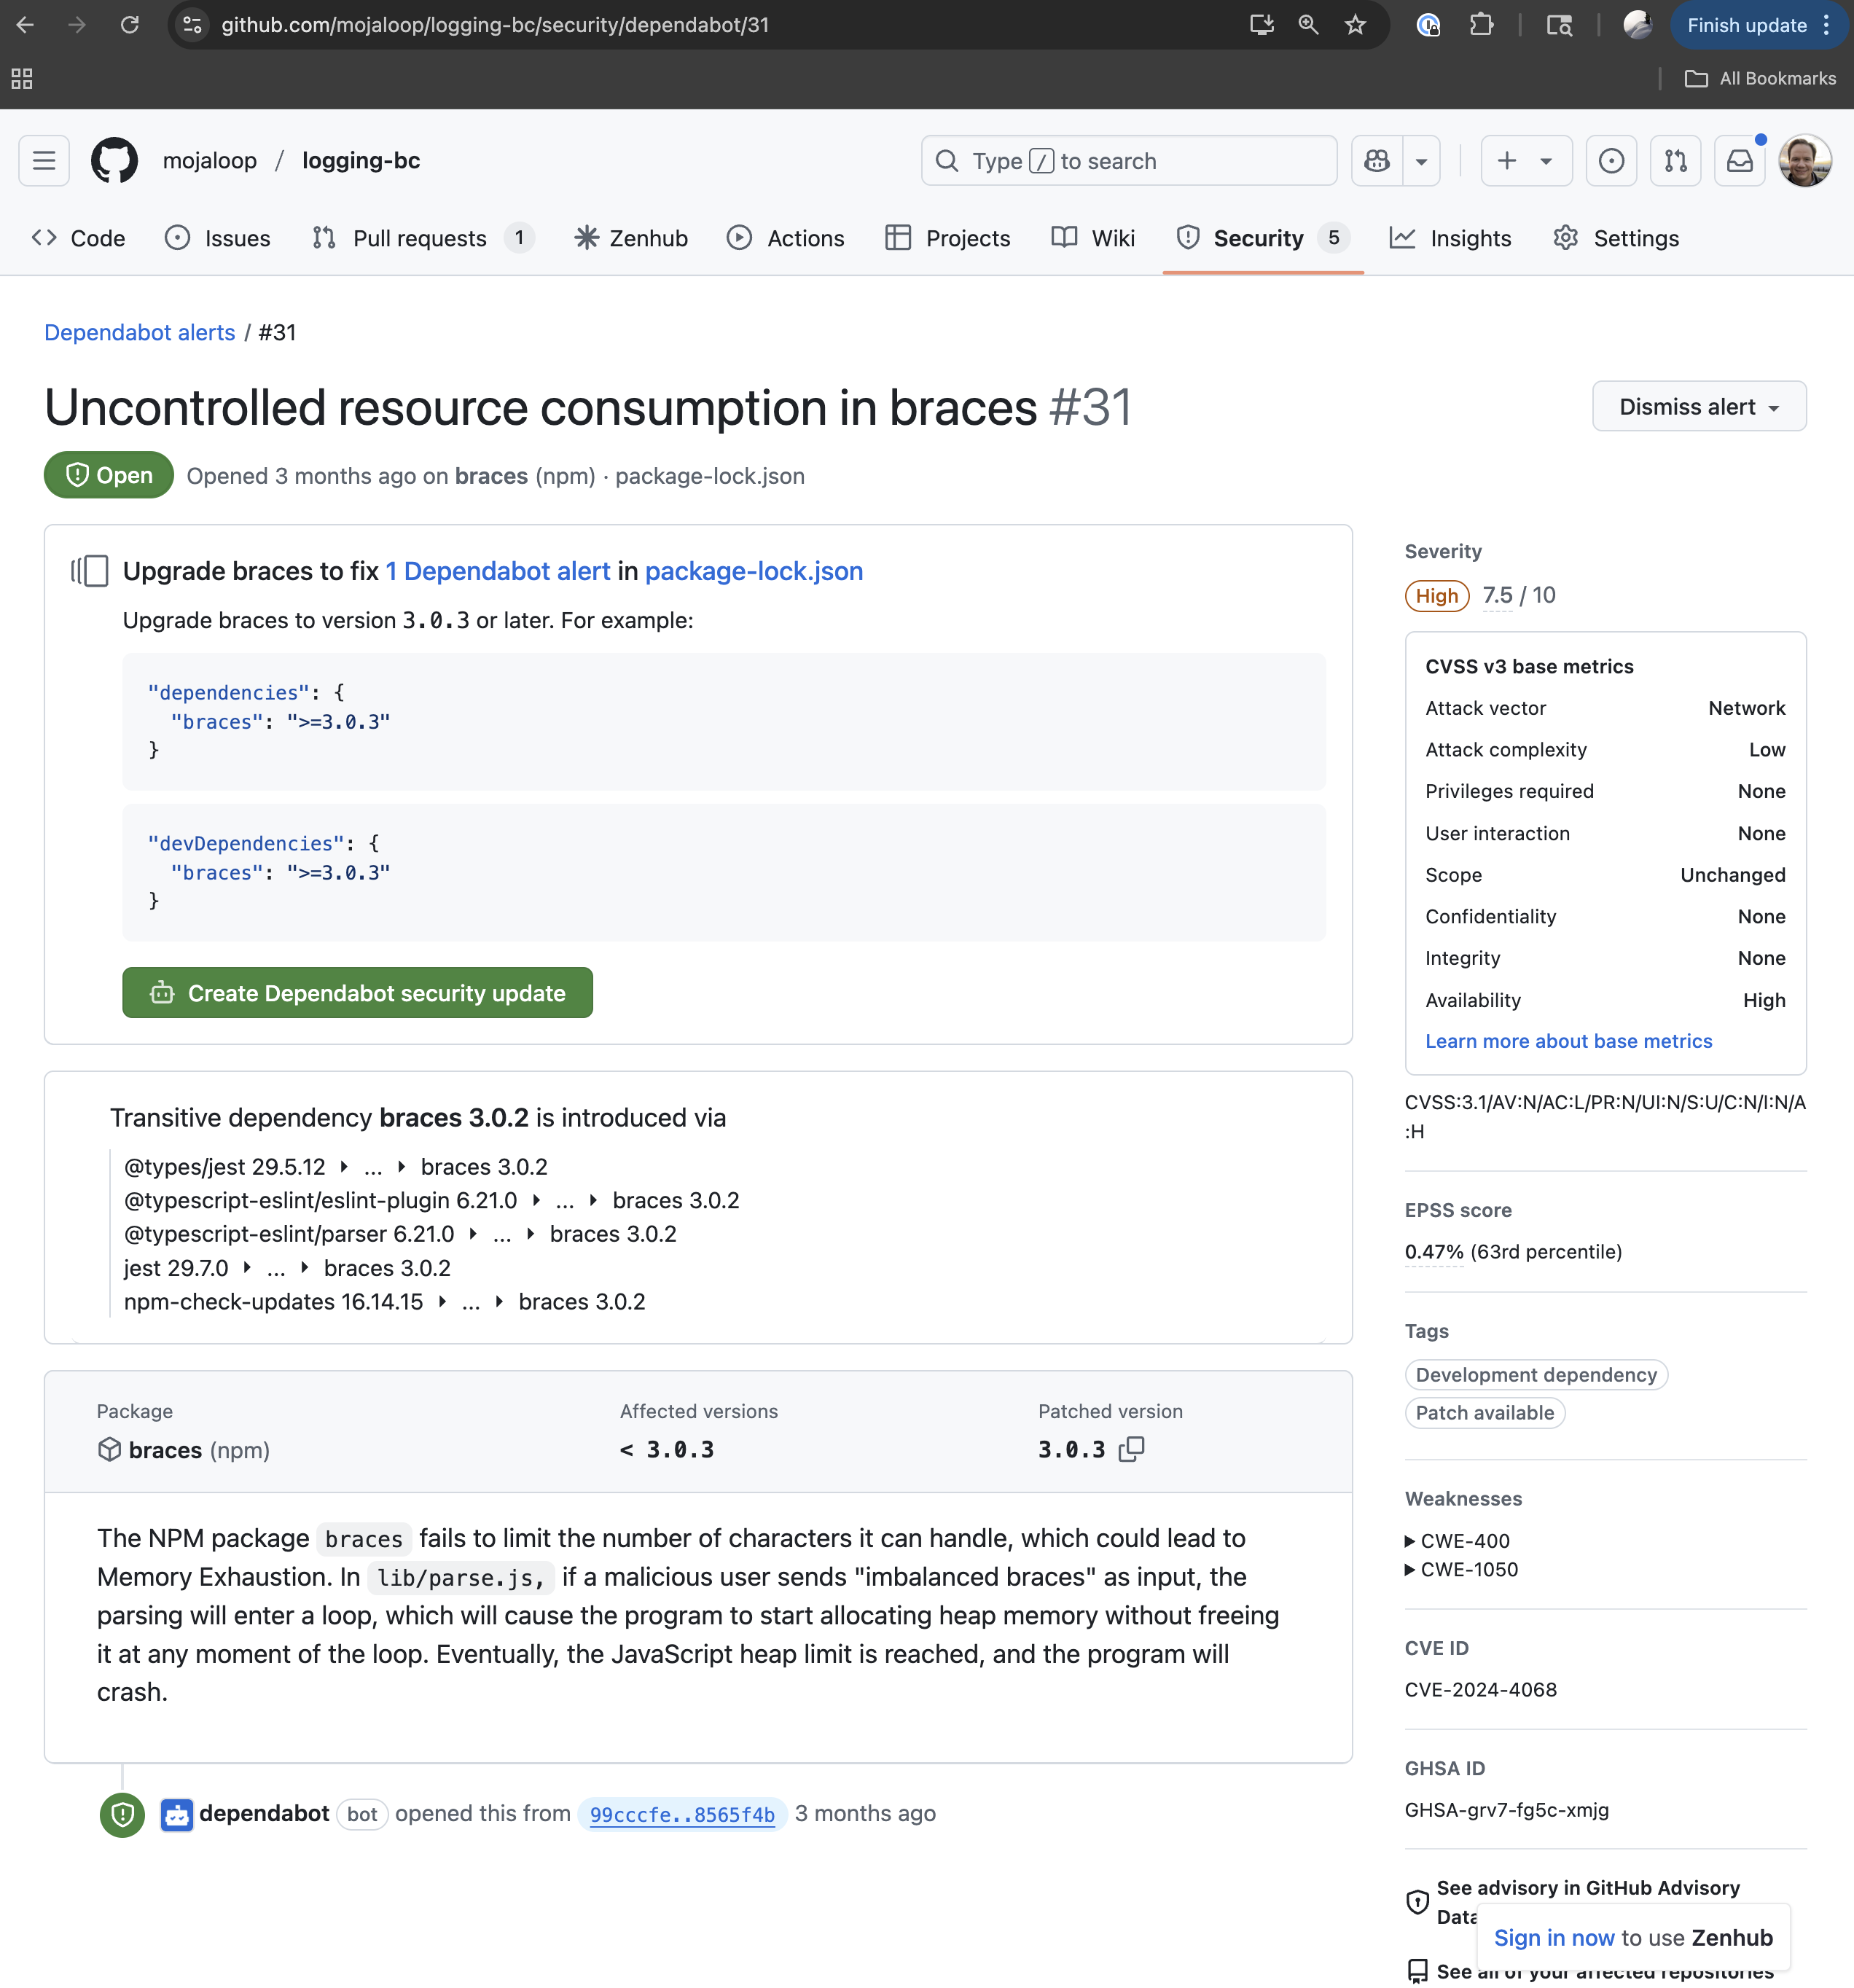Screen dimensions: 1854x1988
Task: Open notifications inbox icon
Action: coord(1740,160)
